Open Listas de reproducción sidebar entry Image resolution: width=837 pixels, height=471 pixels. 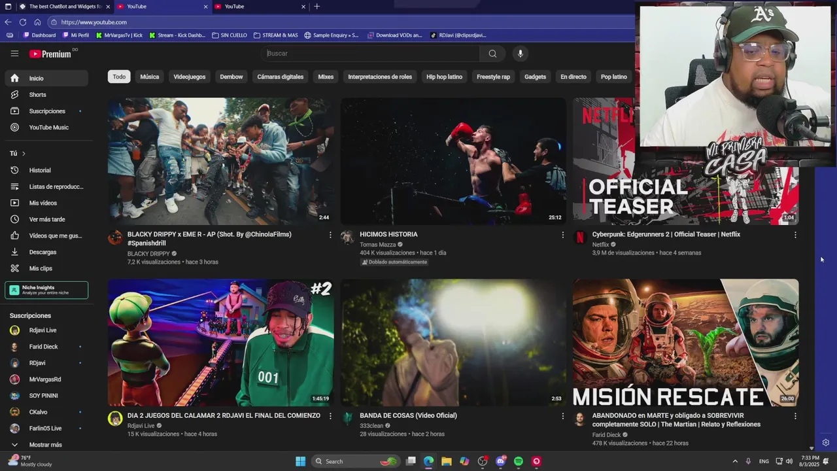point(46,186)
